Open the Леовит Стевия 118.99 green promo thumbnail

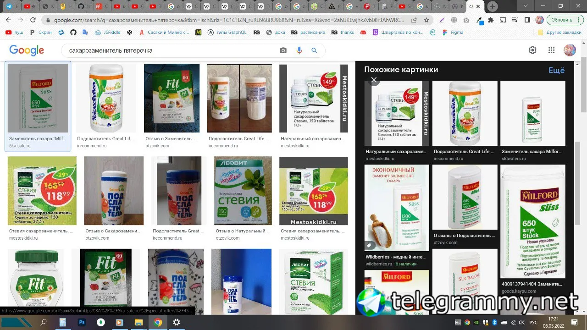click(42, 191)
